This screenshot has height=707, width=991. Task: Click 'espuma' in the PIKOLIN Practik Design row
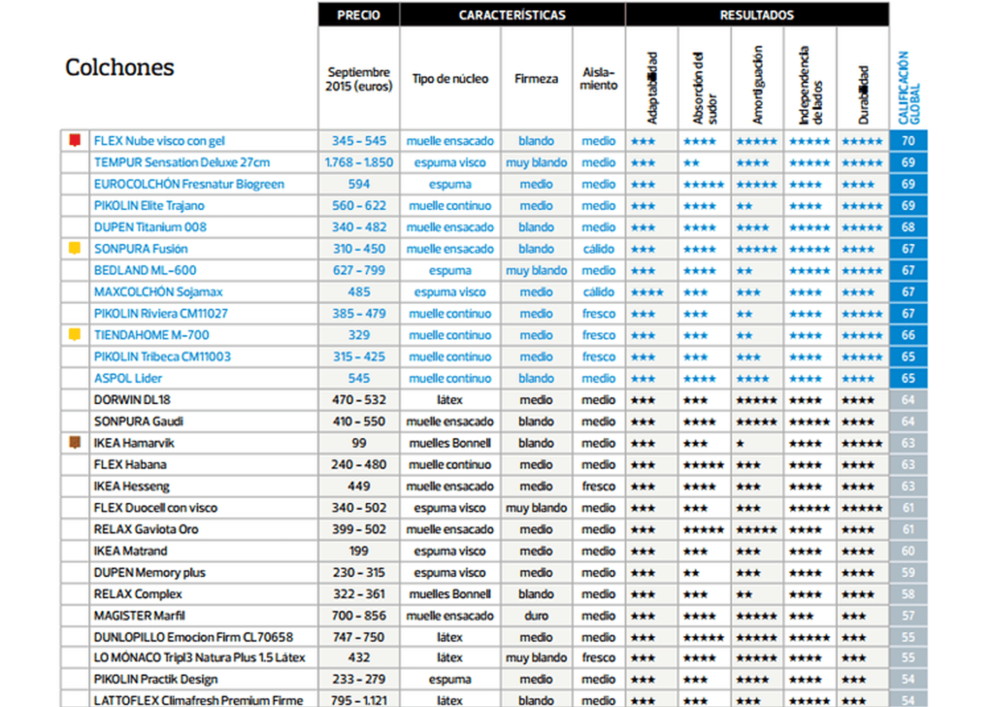[x=450, y=679]
